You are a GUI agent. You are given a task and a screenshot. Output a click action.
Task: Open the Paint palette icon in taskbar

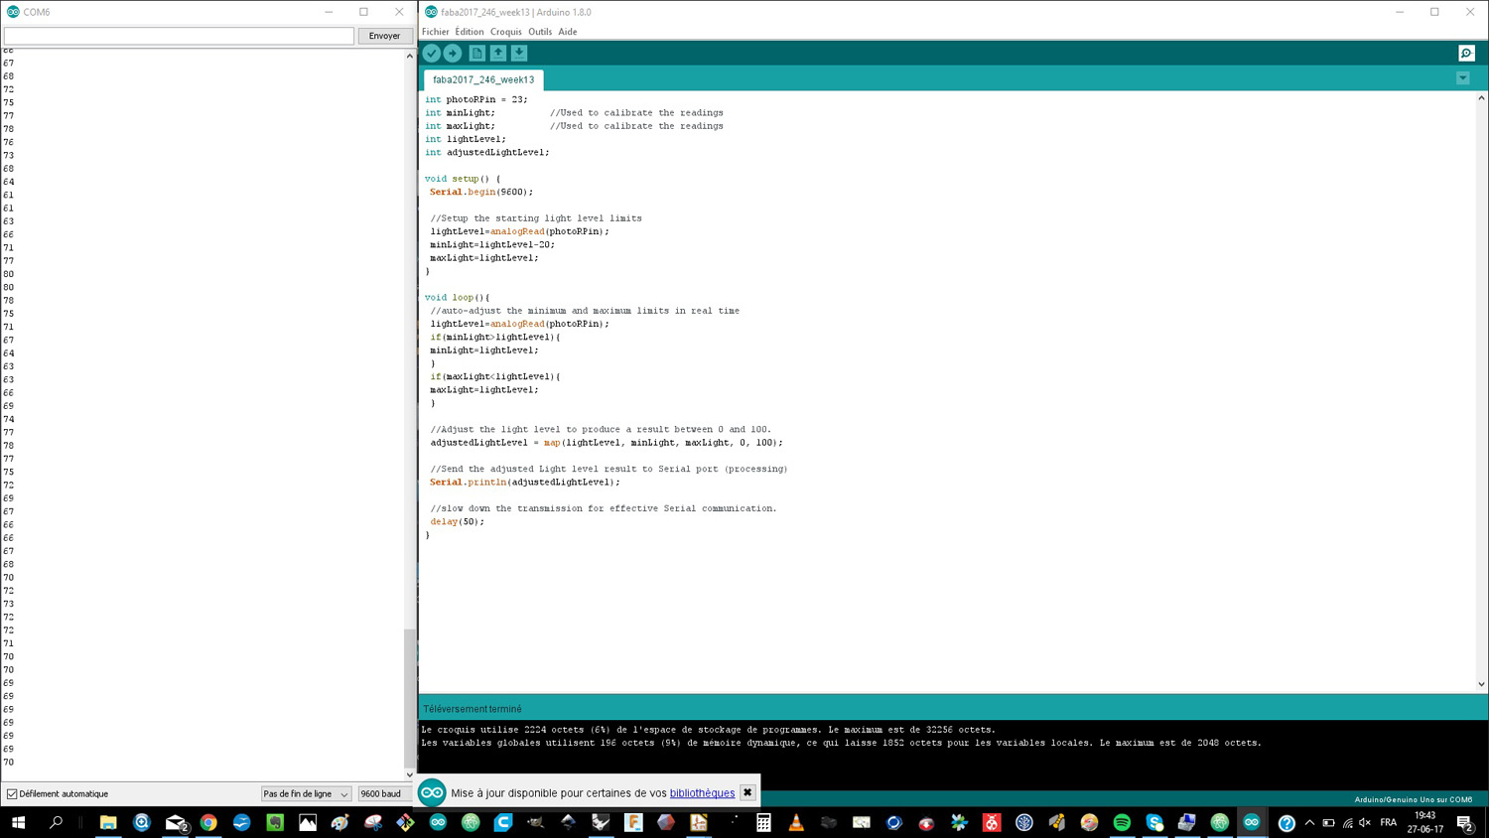click(340, 822)
